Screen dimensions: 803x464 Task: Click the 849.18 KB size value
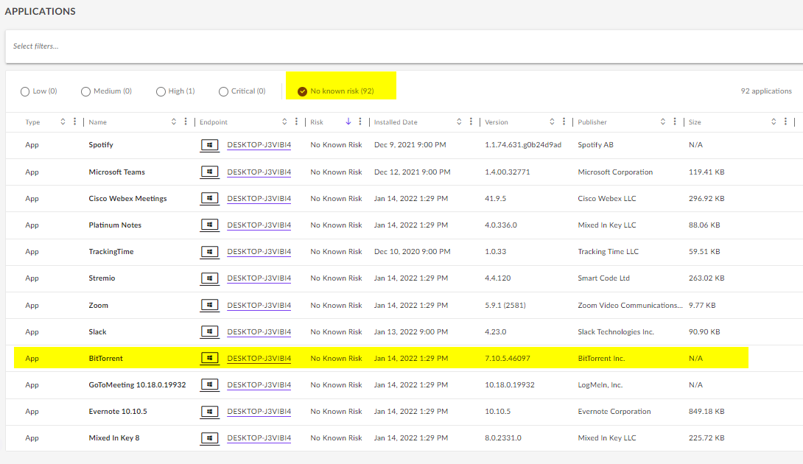tap(706, 411)
